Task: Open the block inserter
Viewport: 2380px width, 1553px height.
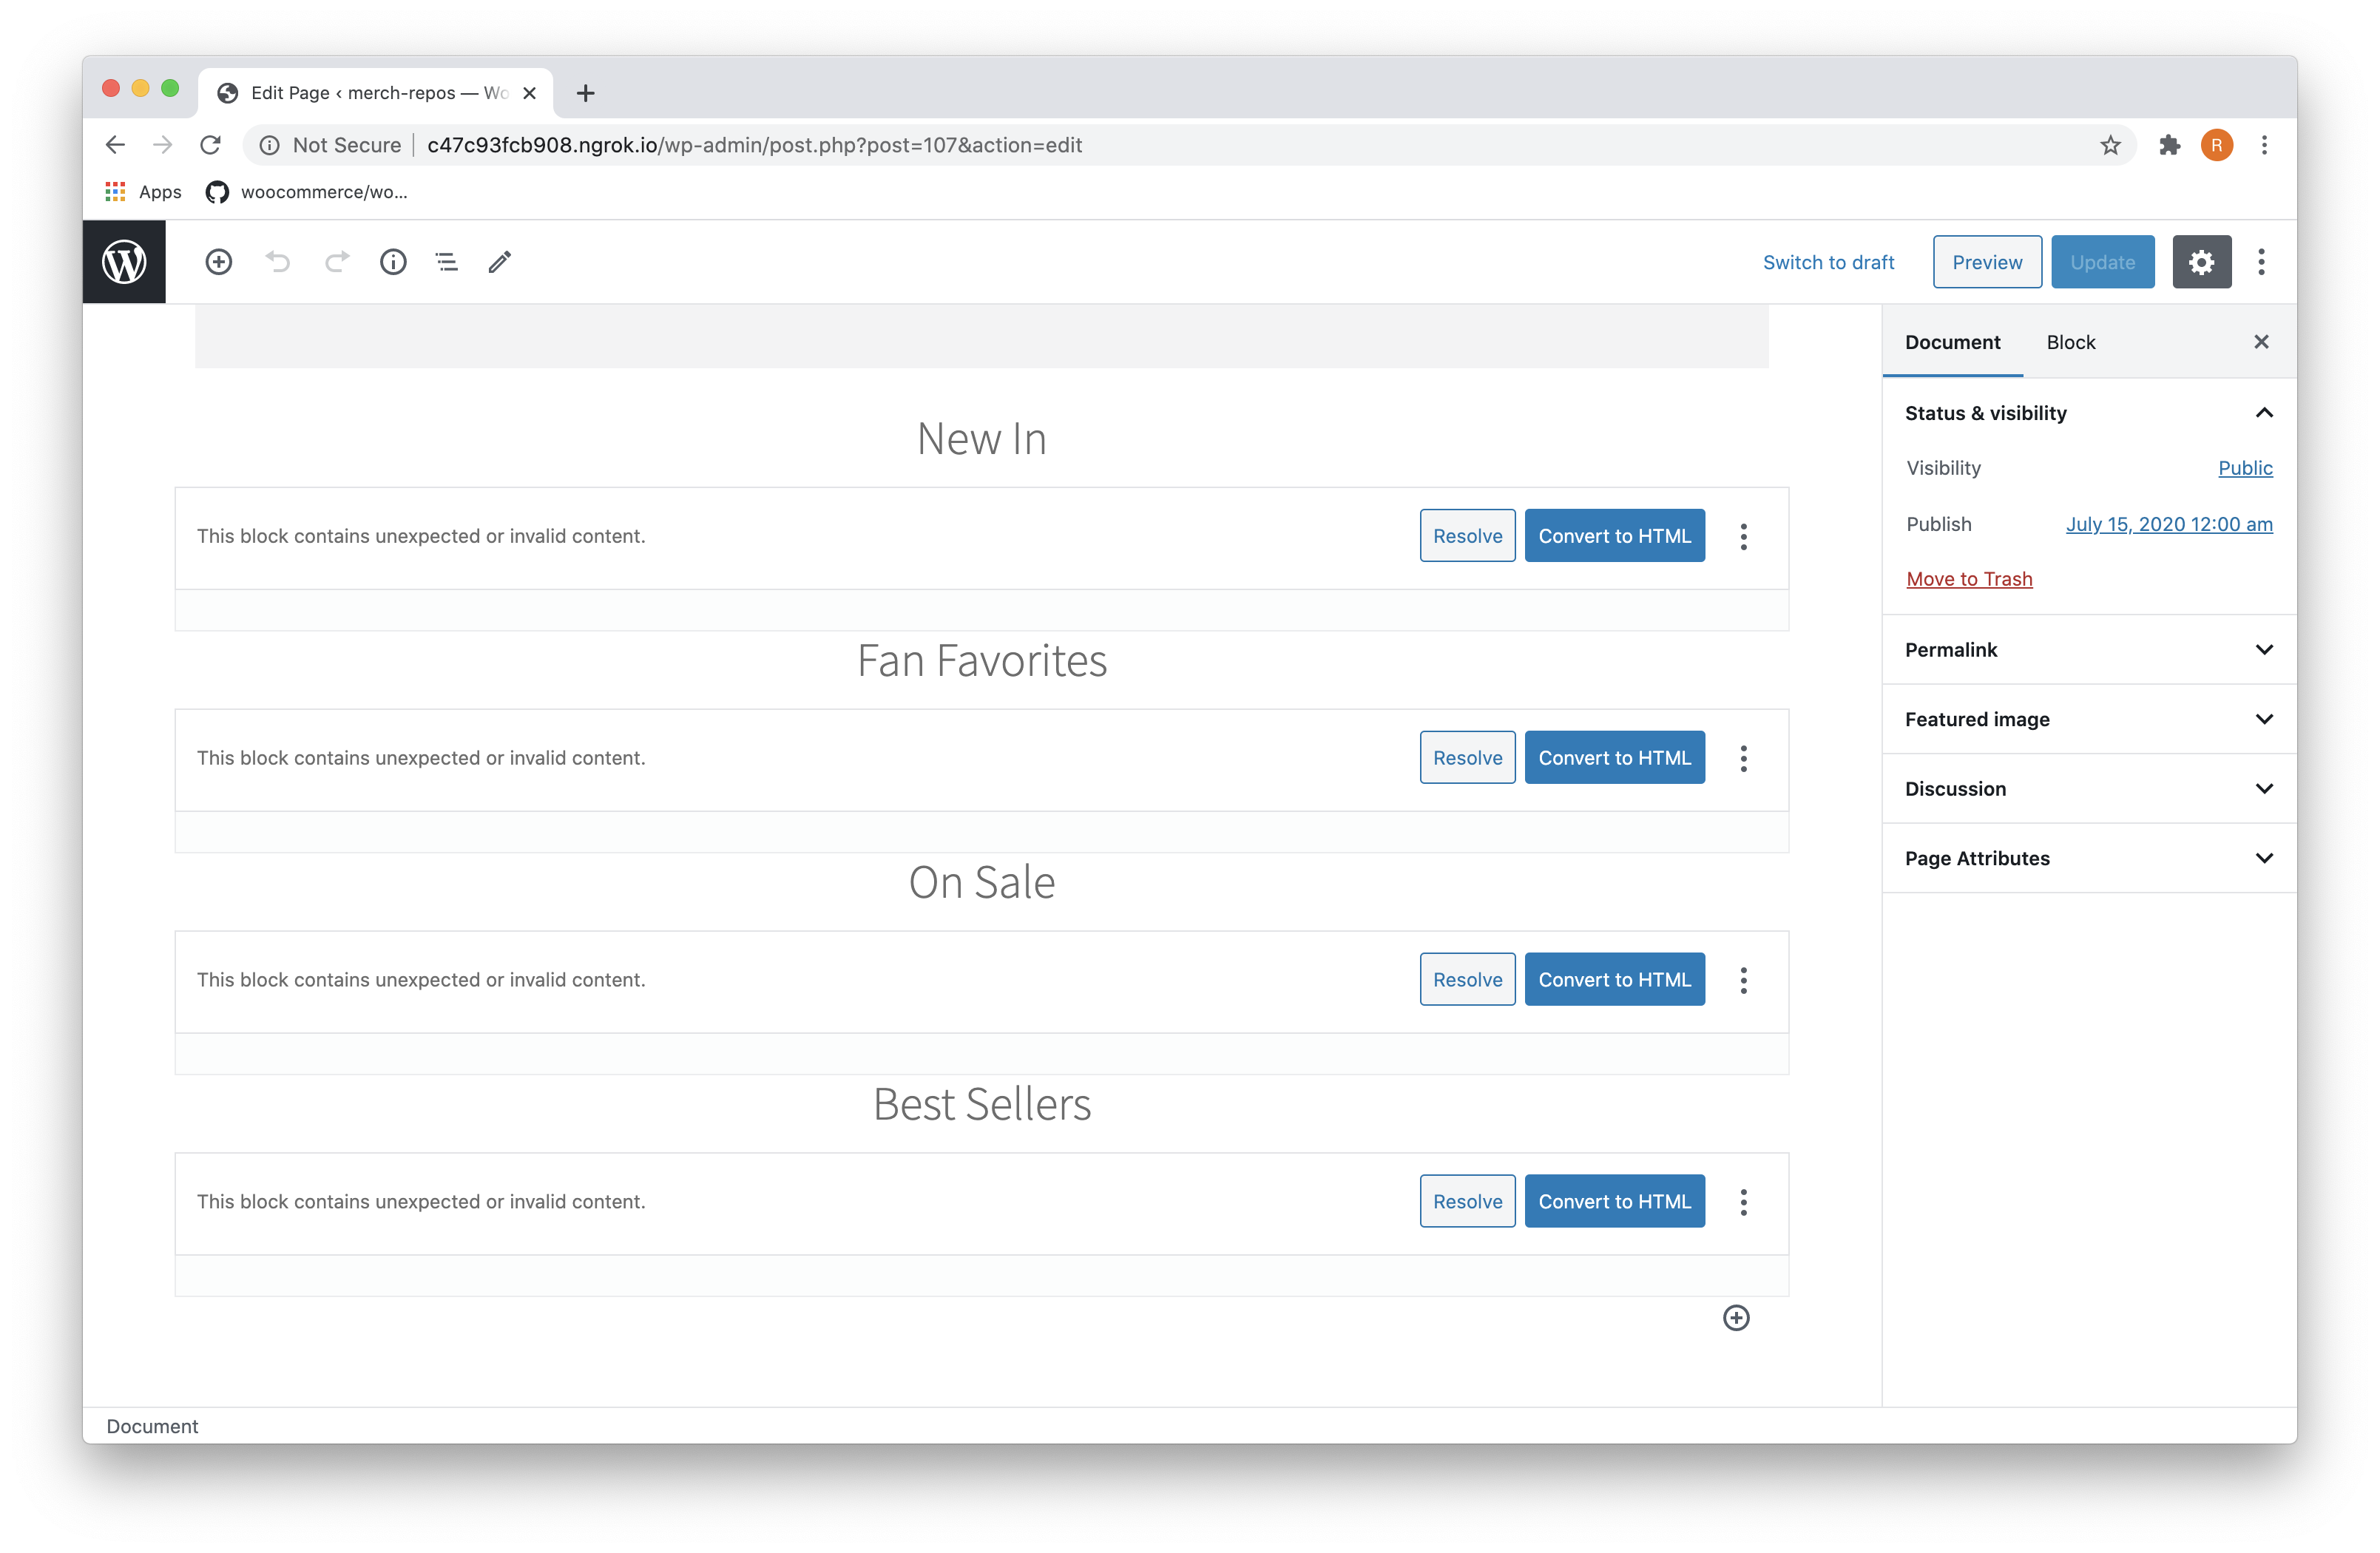Action: [x=219, y=261]
